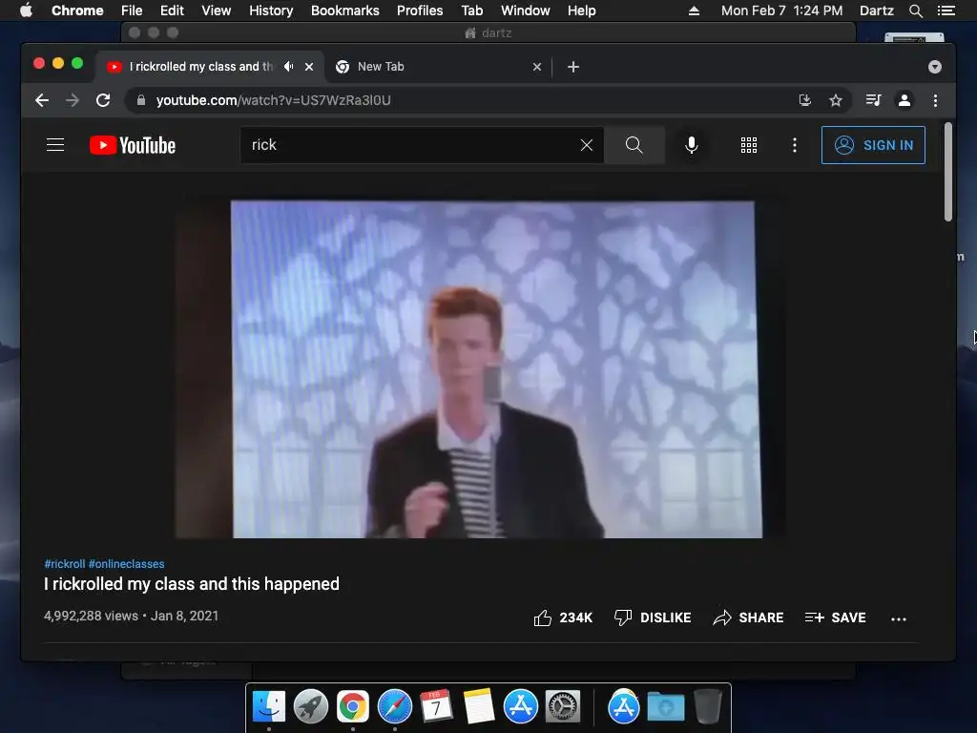This screenshot has height=733, width=977.
Task: Open the Tab menu
Action: coord(472,10)
